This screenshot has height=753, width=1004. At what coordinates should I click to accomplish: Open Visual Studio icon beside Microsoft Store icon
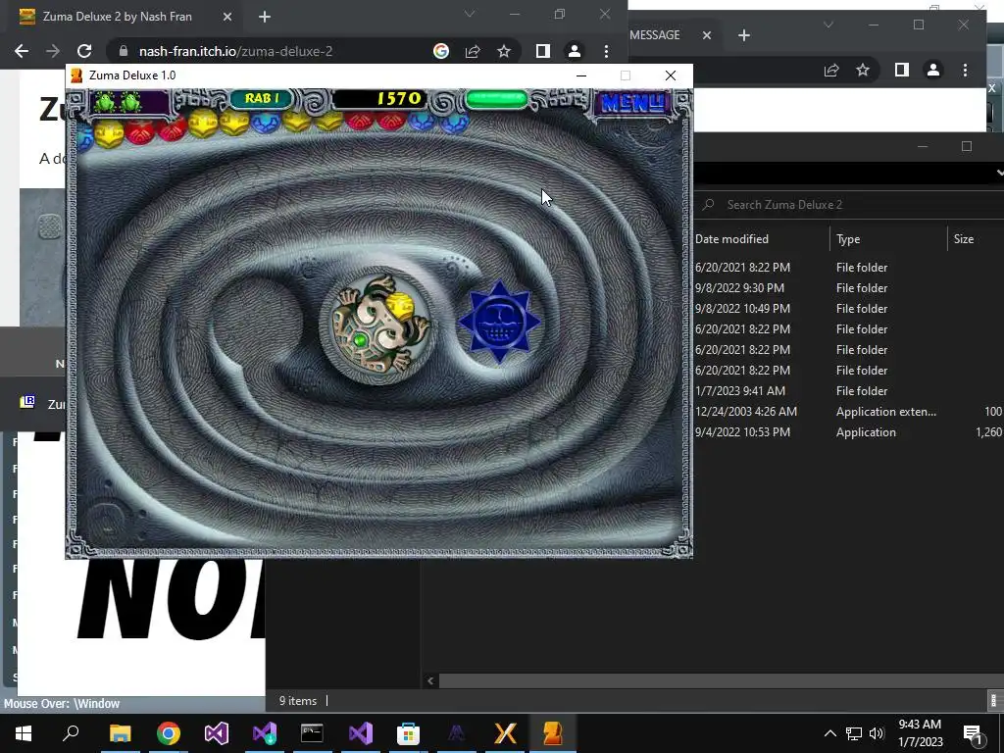[x=361, y=732]
